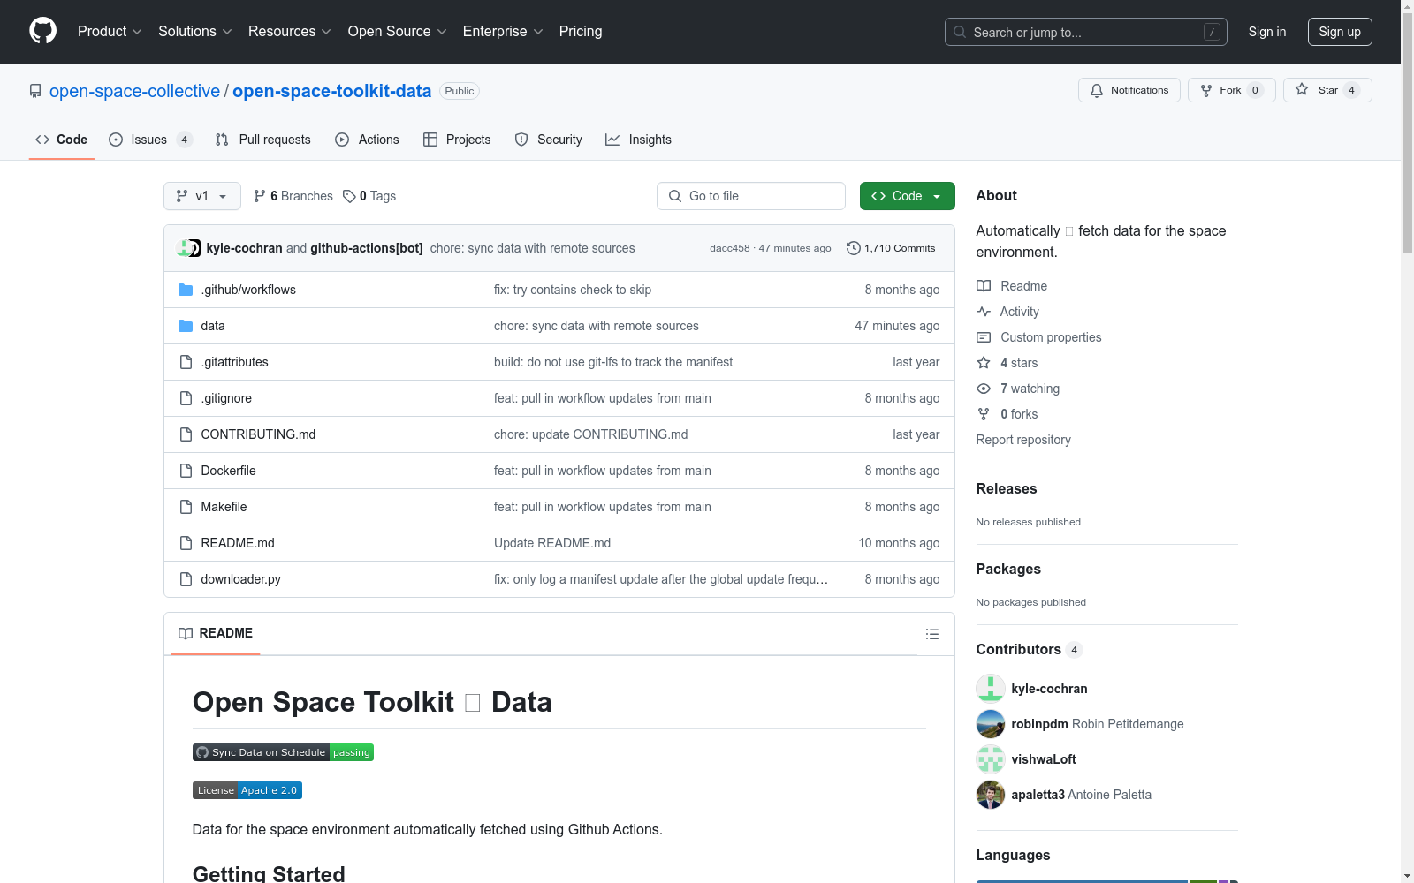Click the Dockerfile file icon

[x=186, y=471]
